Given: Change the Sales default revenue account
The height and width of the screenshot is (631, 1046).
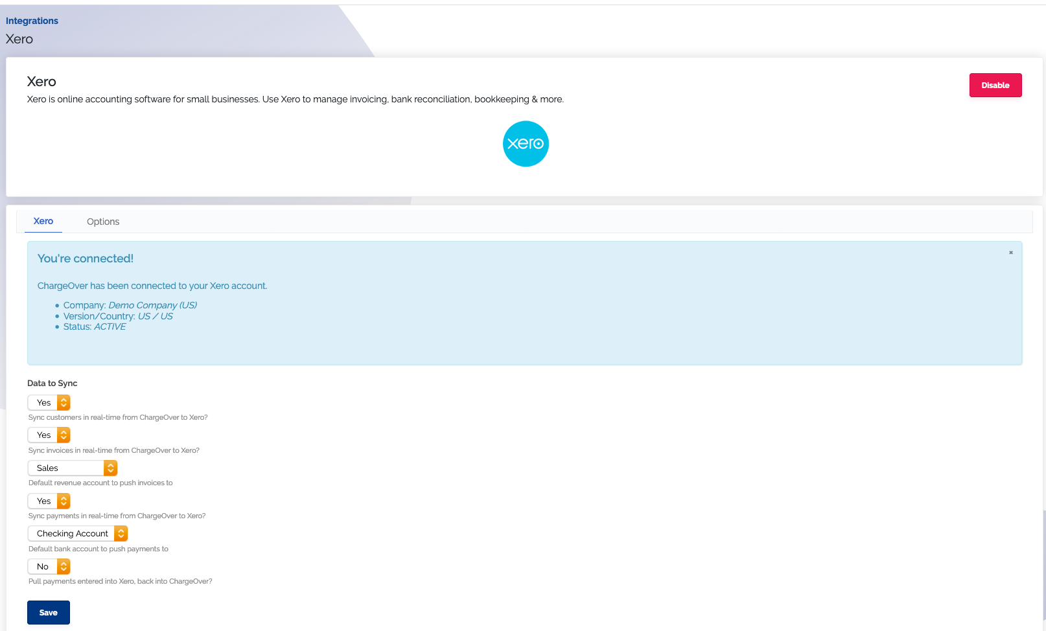Looking at the screenshot, I should coord(73,468).
